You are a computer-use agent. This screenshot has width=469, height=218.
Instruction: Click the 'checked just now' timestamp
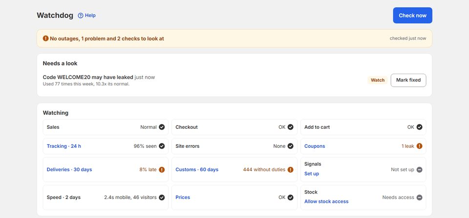tap(408, 38)
